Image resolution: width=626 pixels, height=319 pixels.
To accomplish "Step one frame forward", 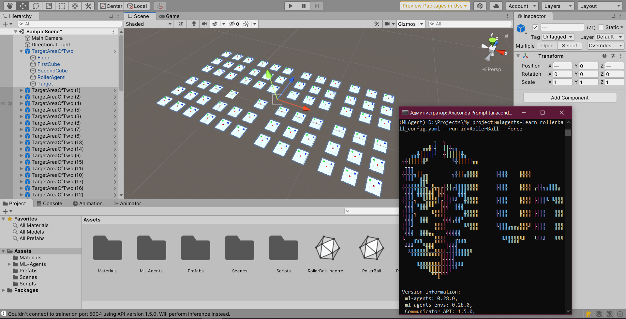I will coord(317,6).
